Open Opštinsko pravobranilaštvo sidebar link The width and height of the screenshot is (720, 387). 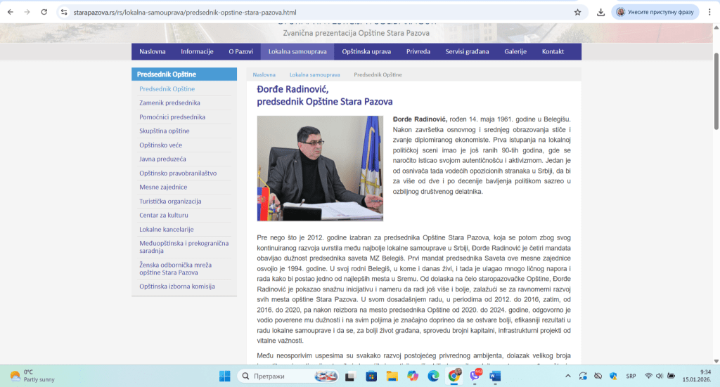178,173
